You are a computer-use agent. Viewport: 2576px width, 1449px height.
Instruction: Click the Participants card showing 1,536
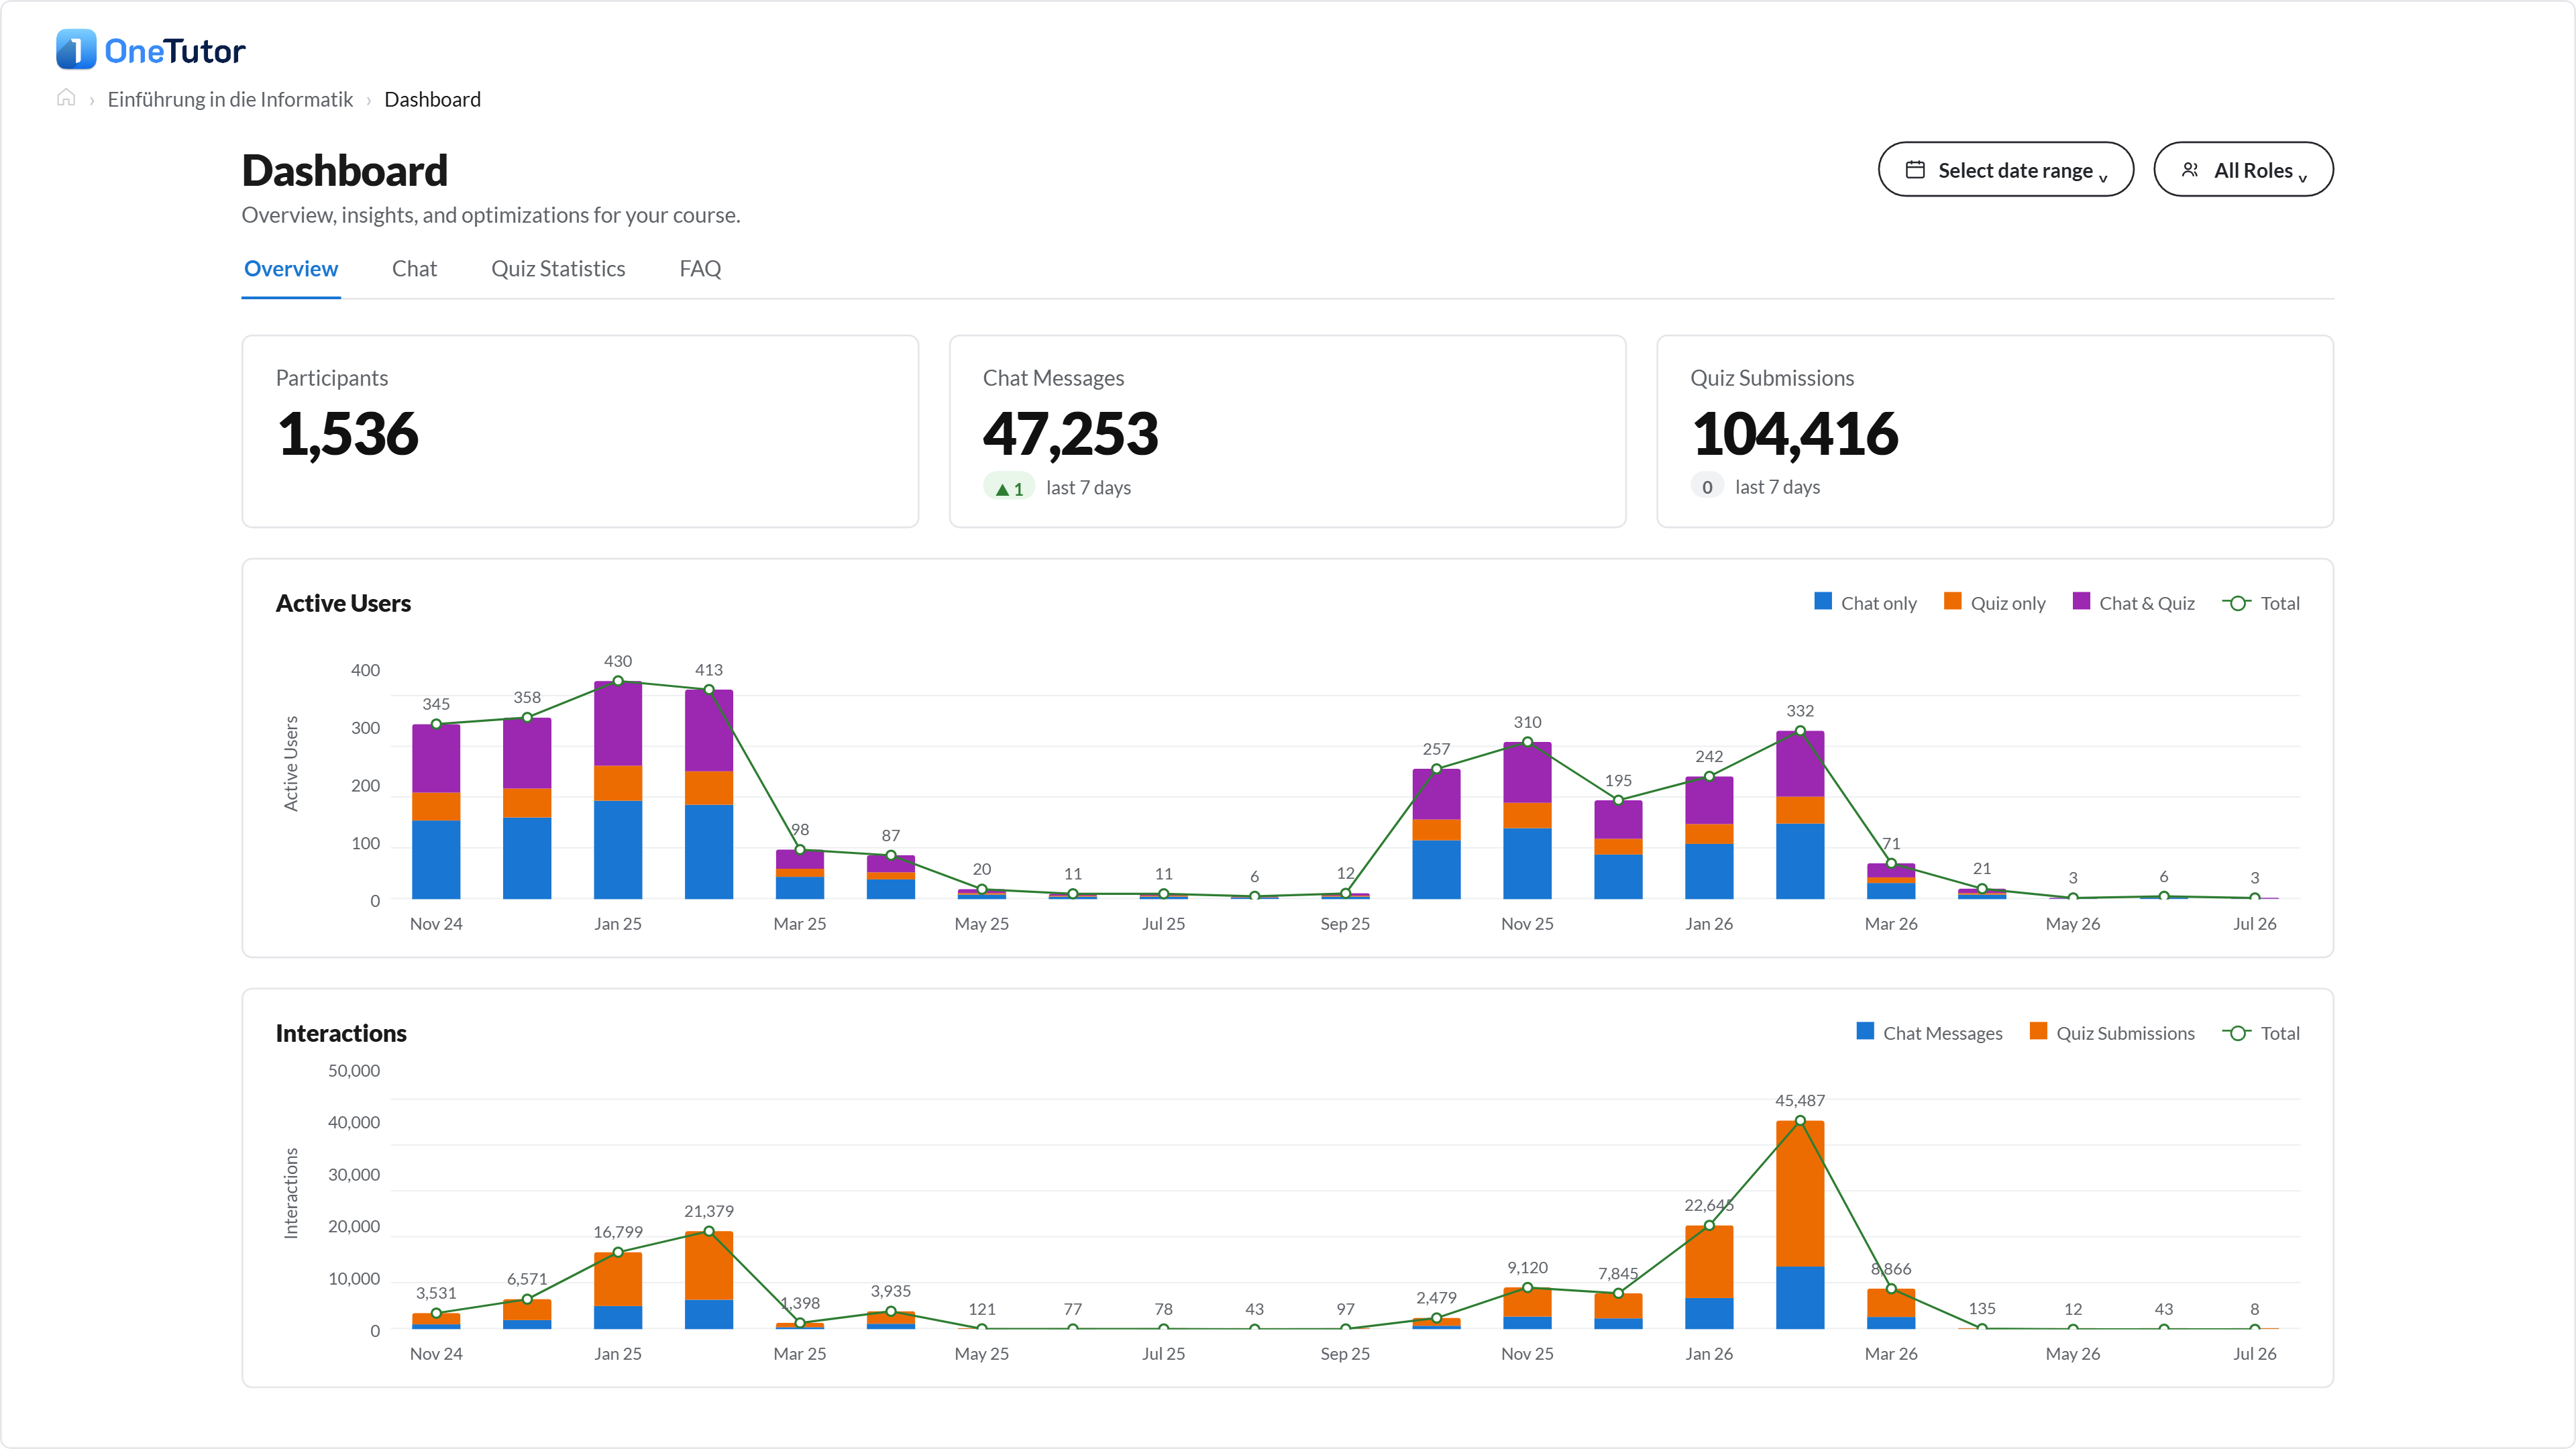[x=580, y=431]
